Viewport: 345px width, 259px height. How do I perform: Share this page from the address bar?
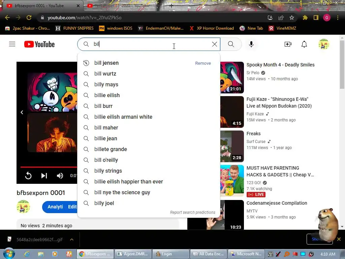[x=281, y=18]
